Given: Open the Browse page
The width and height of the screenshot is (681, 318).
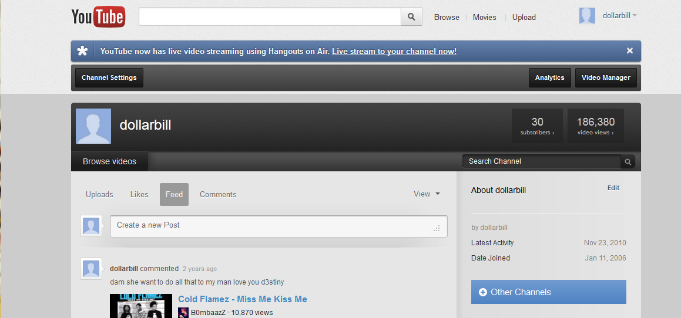Looking at the screenshot, I should coord(447,18).
